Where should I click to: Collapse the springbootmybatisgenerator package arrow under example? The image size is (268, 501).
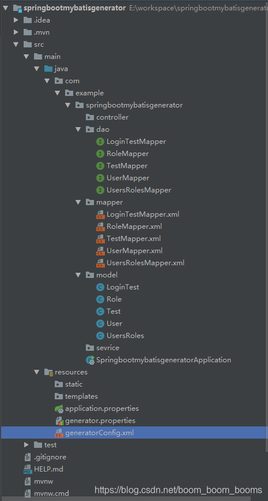[x=68, y=105]
